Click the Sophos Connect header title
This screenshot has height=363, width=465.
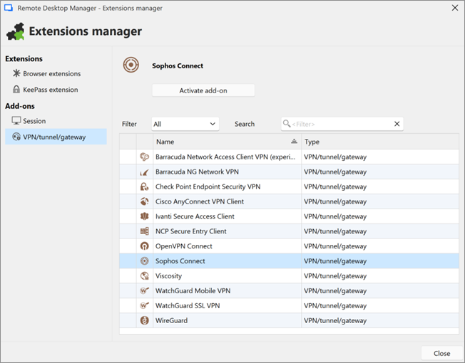(178, 65)
